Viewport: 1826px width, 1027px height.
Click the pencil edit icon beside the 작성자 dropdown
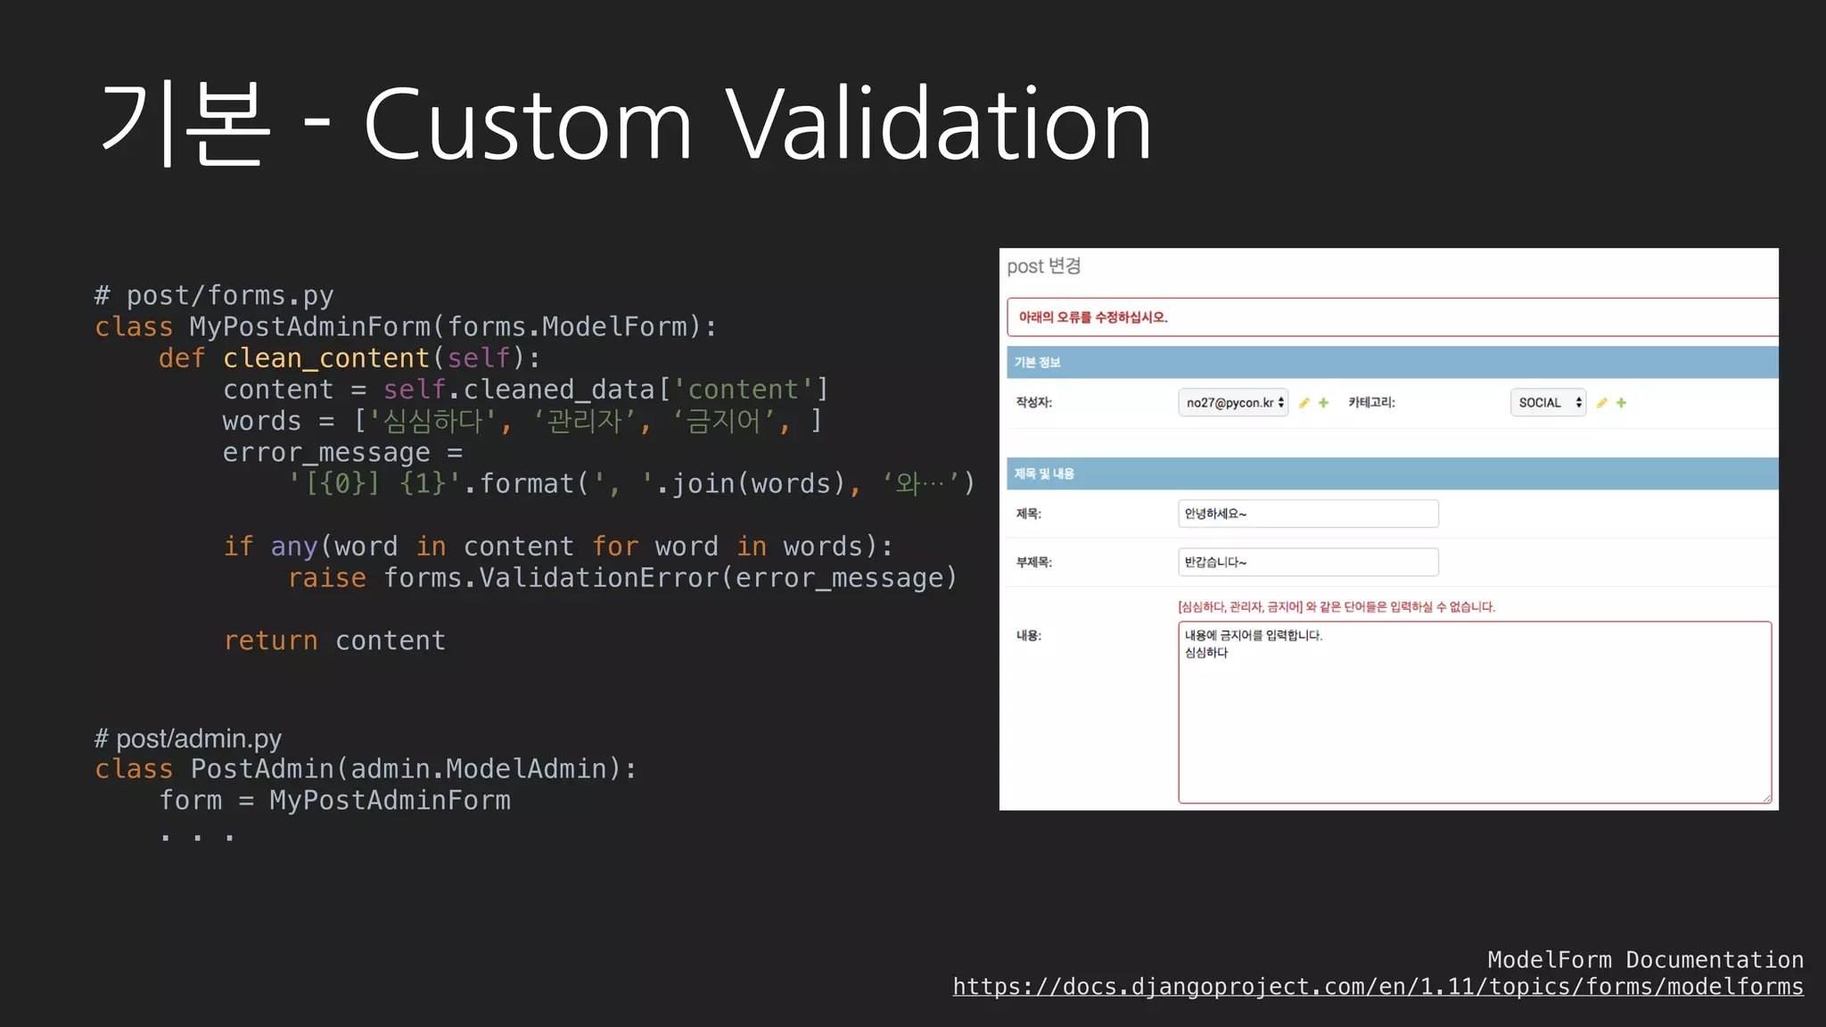pyautogui.click(x=1304, y=403)
